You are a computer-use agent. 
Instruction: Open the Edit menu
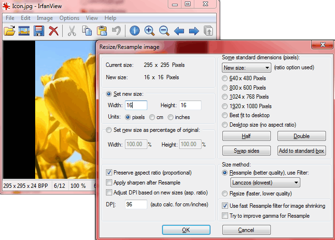(26, 18)
